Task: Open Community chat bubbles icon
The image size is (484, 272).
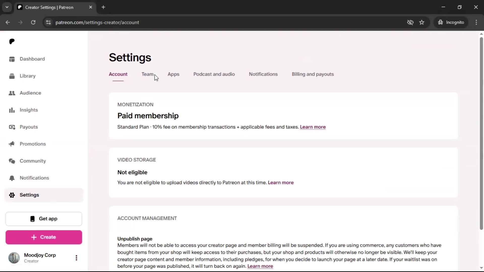Action: [12, 161]
